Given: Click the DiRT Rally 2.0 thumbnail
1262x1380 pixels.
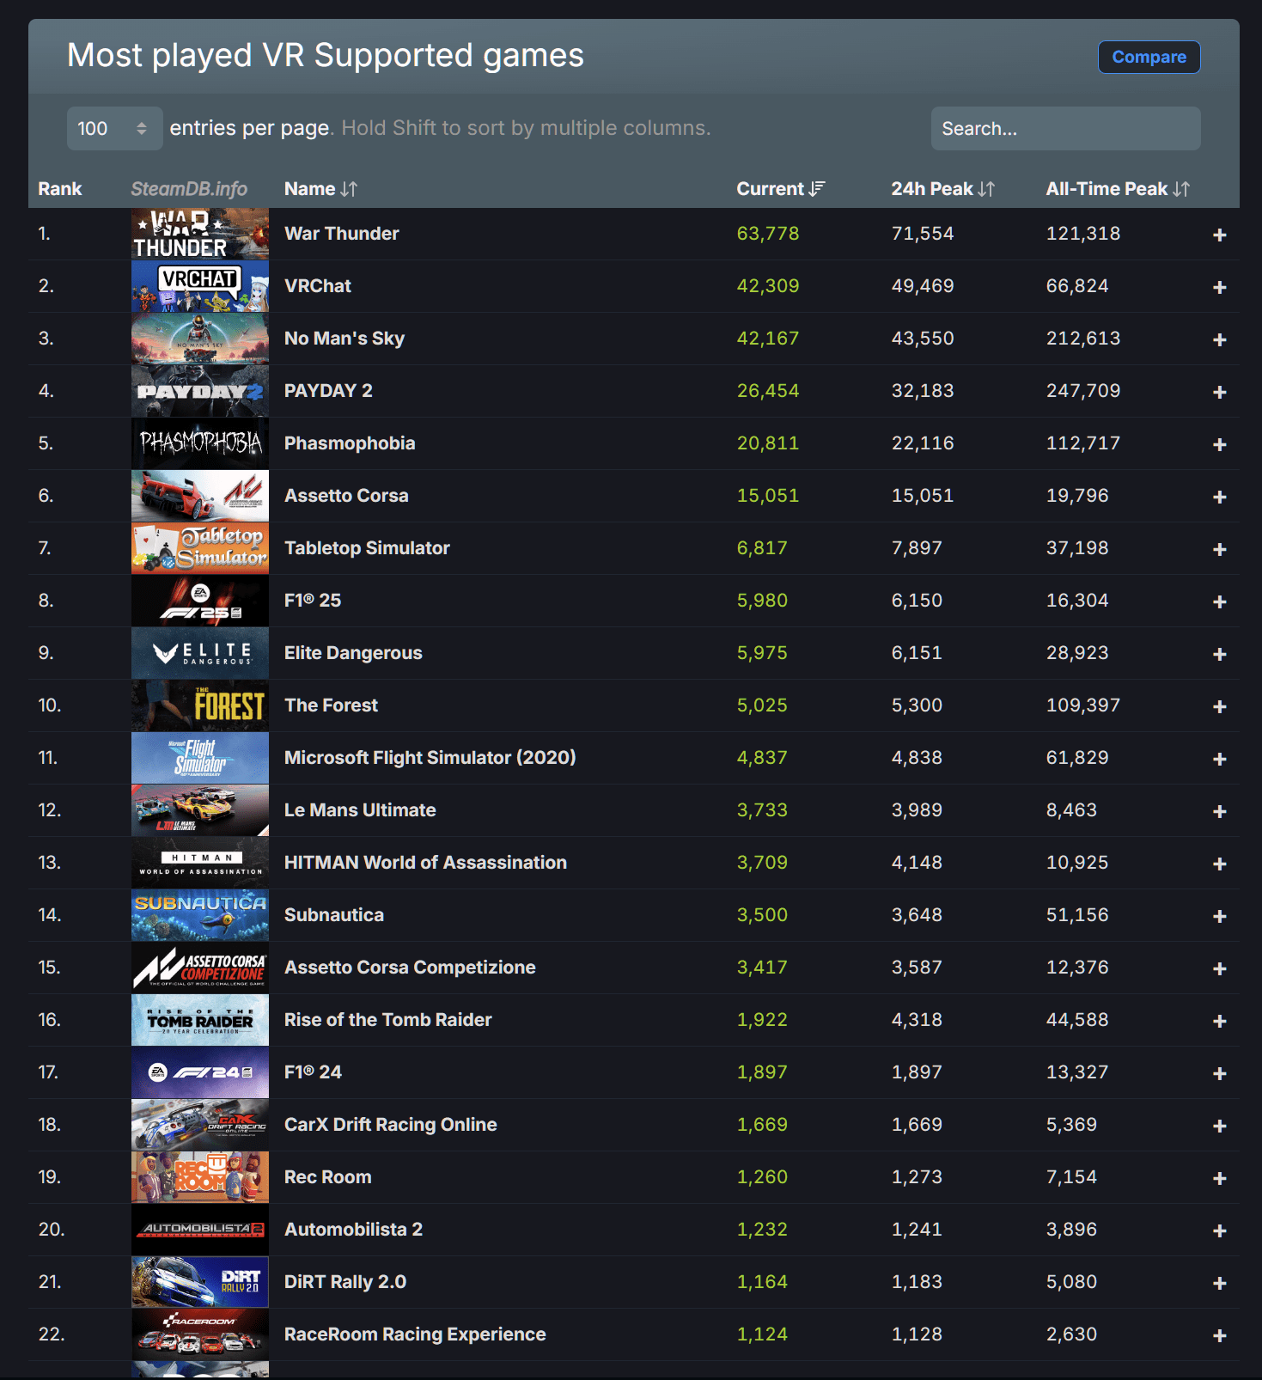Looking at the screenshot, I should click(x=200, y=1282).
